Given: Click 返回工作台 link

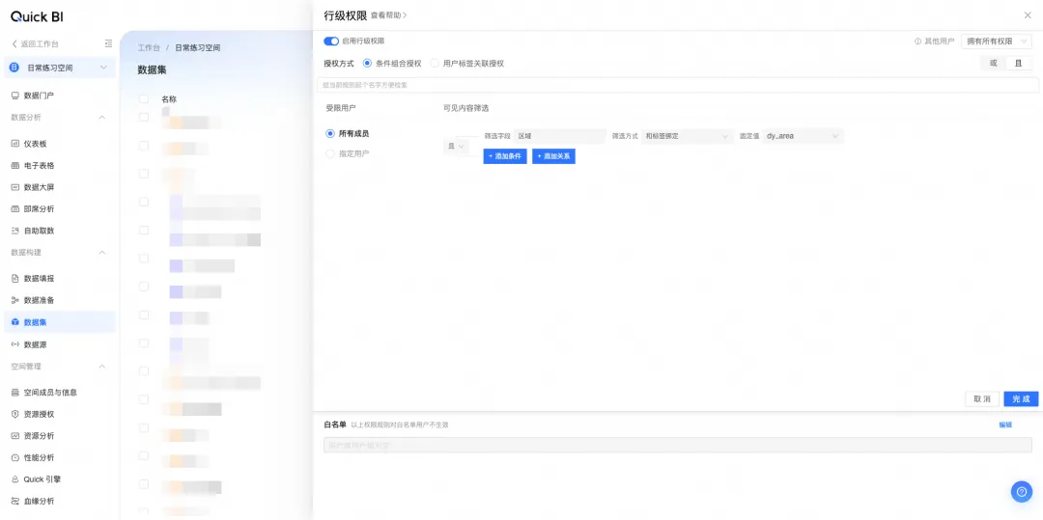Looking at the screenshot, I should click(x=36, y=43).
